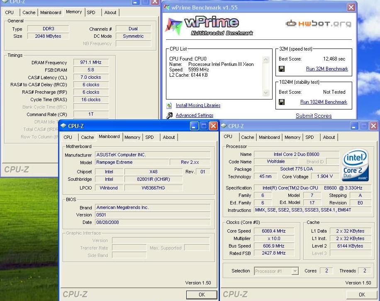
Task: Open the Processor #1 selection dropdown
Action: [x=295, y=271]
